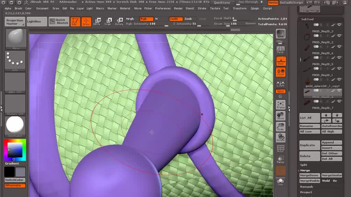
Task: Open the Preferences menu
Action: click(163, 9)
